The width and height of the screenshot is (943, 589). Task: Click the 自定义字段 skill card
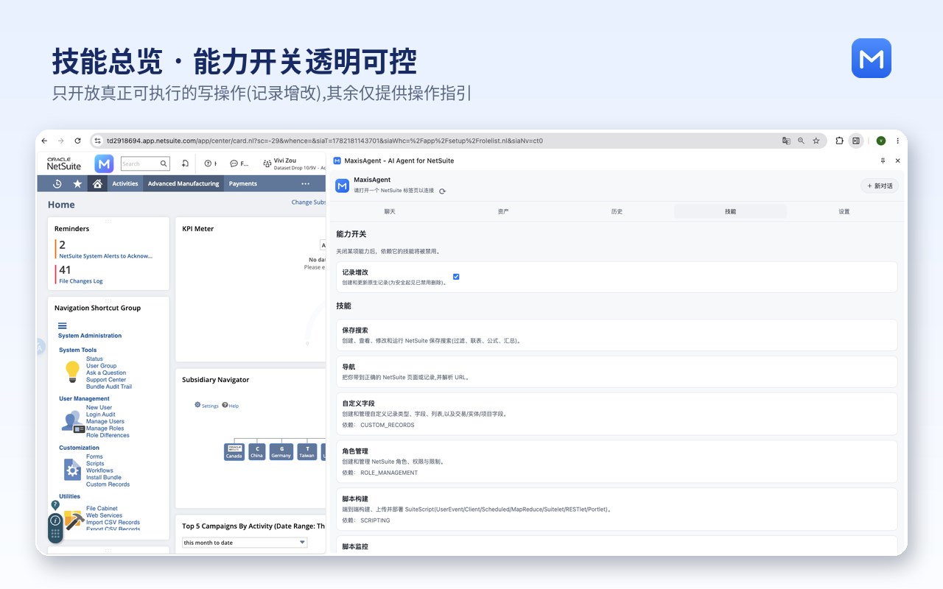pyautogui.click(x=617, y=413)
